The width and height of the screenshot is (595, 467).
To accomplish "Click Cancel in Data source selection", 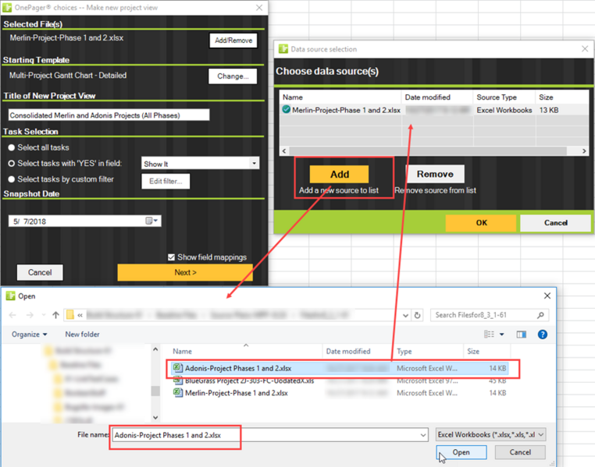I will click(x=555, y=223).
